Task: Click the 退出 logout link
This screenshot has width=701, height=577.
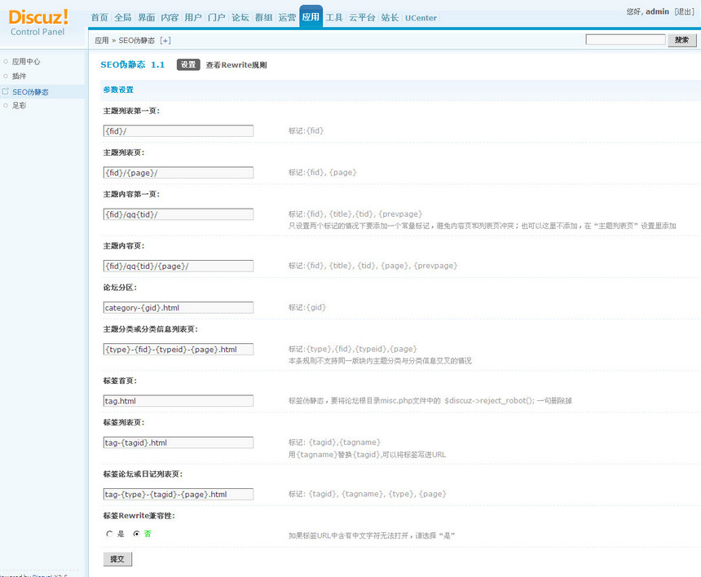Action: click(x=685, y=11)
